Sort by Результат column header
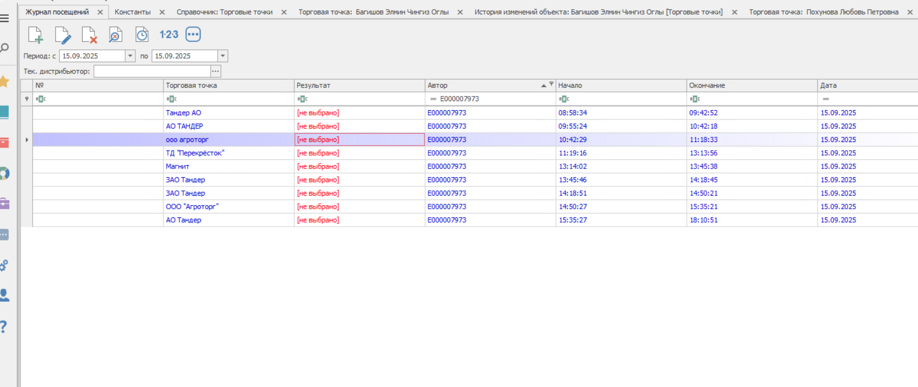The width and height of the screenshot is (918, 387). 359,86
